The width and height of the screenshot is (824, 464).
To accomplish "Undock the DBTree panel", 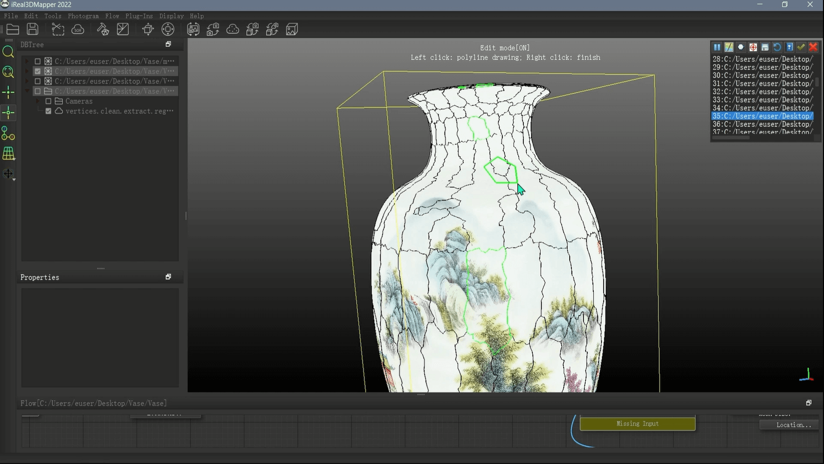I will (x=168, y=44).
